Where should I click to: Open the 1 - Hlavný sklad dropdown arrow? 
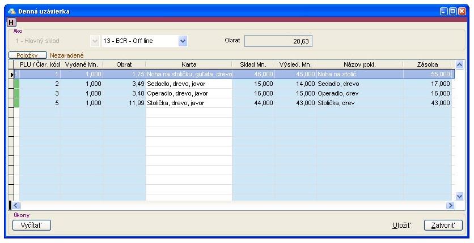(x=94, y=41)
